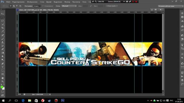Choose Add to Selection mode
184x103 pixels.
pyautogui.click(x=14, y=6)
